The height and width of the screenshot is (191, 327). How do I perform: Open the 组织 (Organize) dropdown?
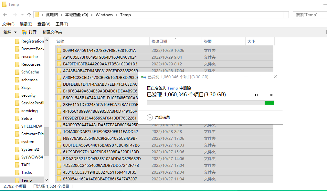(x=10, y=32)
